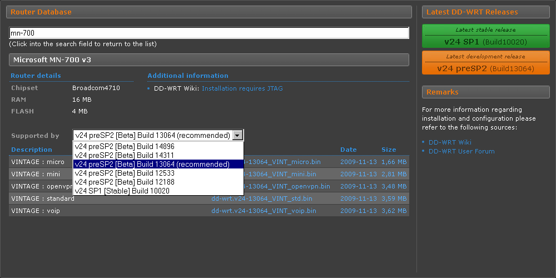This screenshot has height=278, width=556.
Task: Open the DD-WRT User Forum link
Action: (x=461, y=151)
